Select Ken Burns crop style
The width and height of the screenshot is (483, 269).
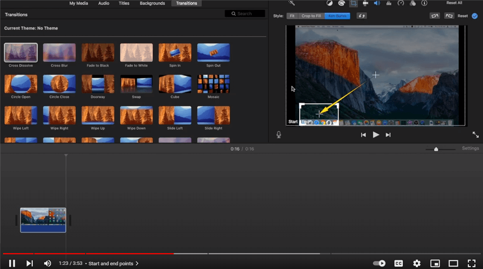(x=337, y=16)
